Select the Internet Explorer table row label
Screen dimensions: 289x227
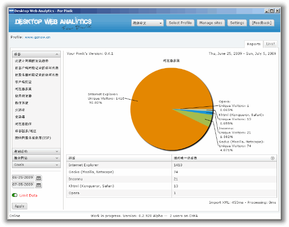[84, 165]
